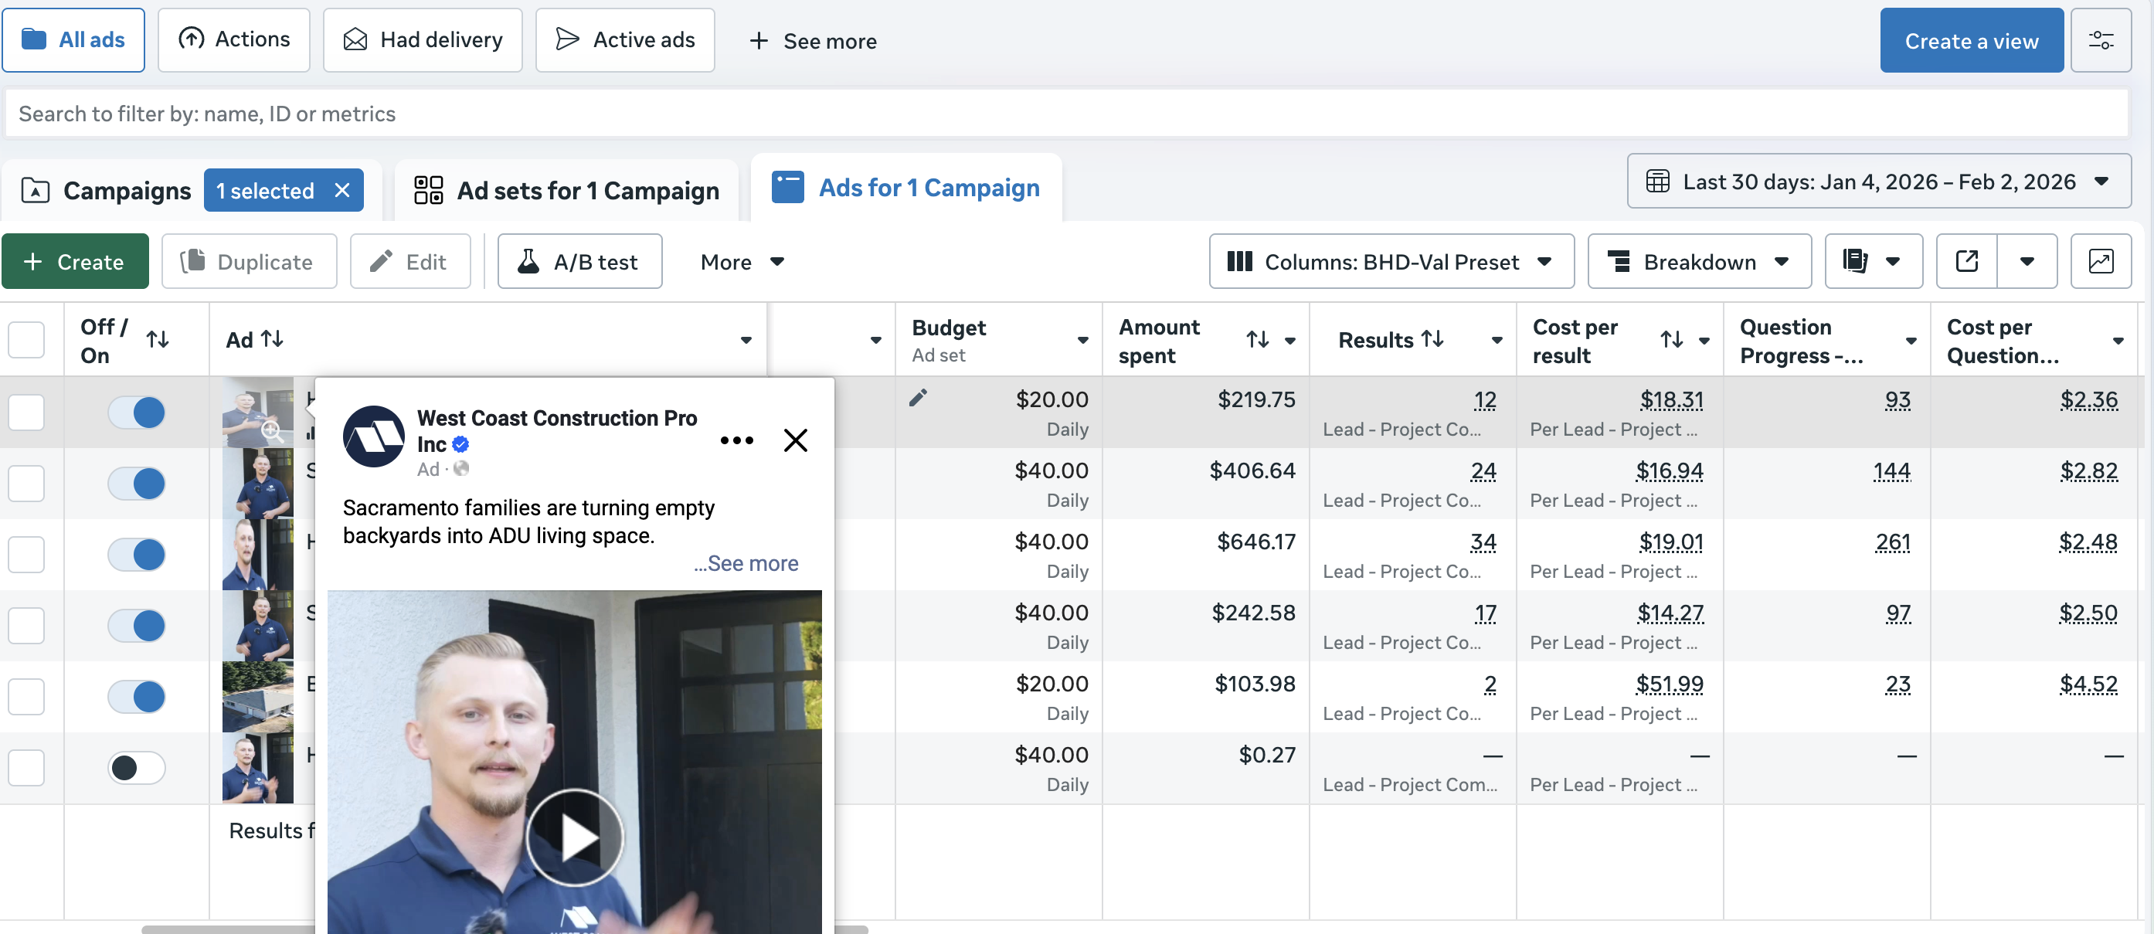Image resolution: width=2154 pixels, height=934 pixels.
Task: Focus the search filter field
Action: click(1067, 113)
